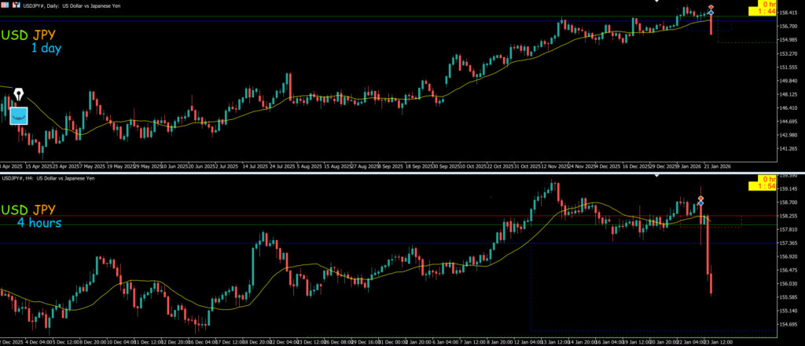Click the chart shift triangle atop the Daily chart
805x346 pixels.
657,2
